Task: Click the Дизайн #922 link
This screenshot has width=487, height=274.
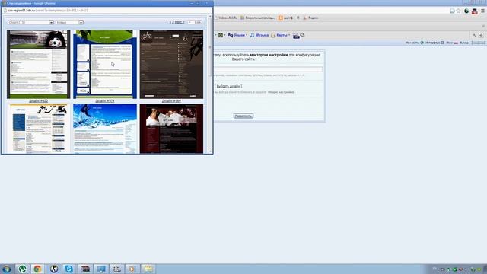Action: click(39, 101)
